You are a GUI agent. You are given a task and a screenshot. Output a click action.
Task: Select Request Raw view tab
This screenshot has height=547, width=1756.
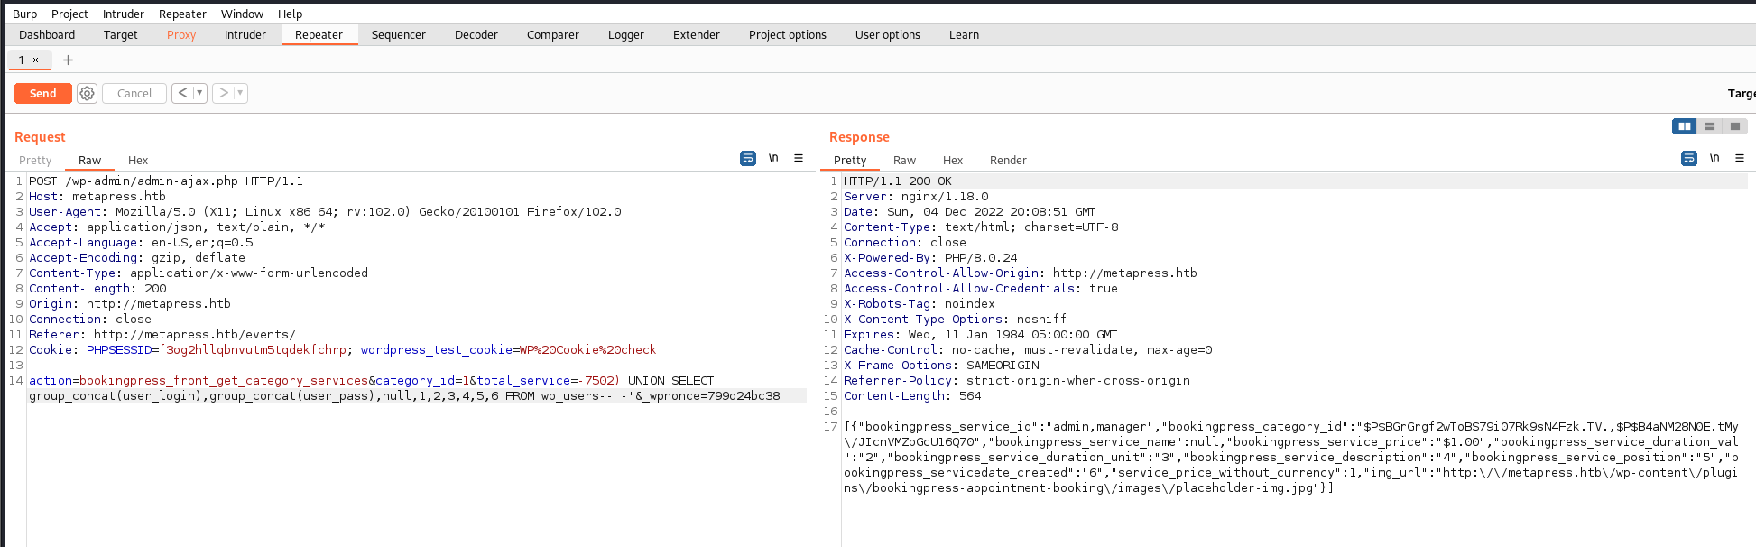tap(89, 161)
